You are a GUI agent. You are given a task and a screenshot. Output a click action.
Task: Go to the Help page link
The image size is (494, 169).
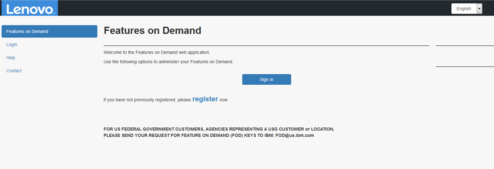(x=11, y=58)
